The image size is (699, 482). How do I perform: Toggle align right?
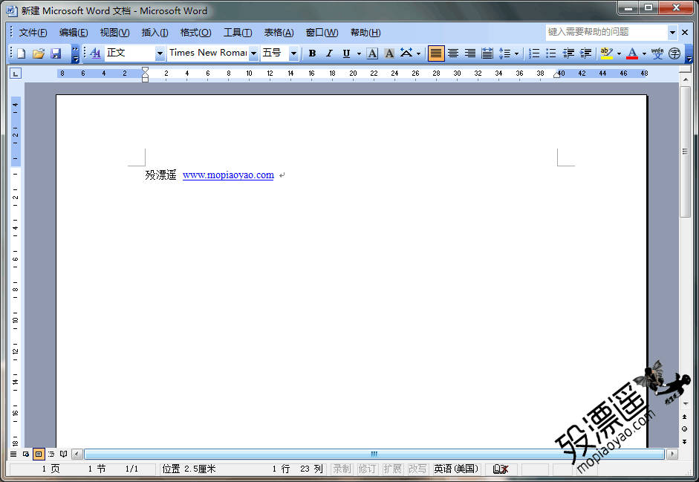point(470,53)
